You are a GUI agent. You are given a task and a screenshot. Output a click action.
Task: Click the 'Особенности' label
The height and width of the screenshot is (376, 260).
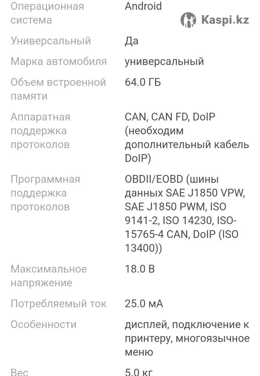pos(43,324)
